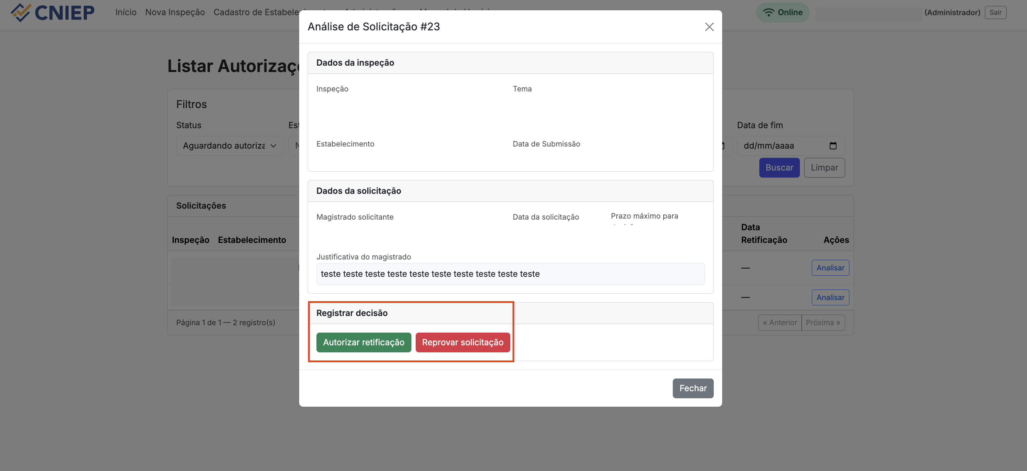The height and width of the screenshot is (471, 1027).
Task: Click Autorizar retificação button
Action: 364,342
